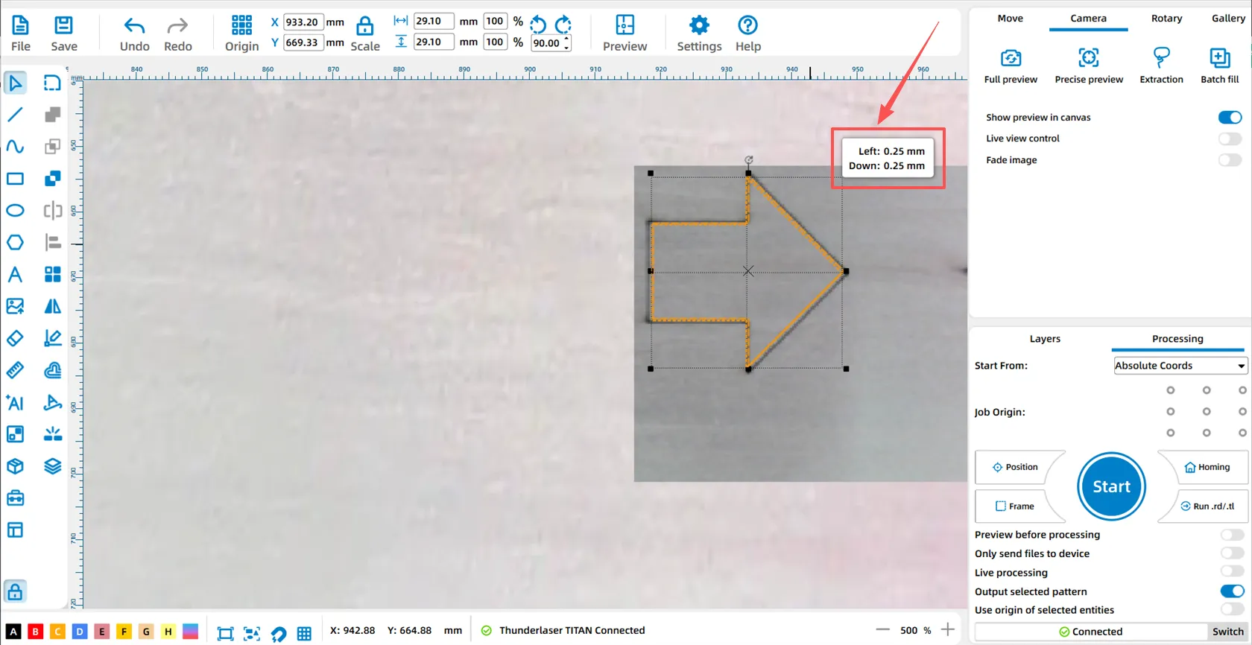1252x645 pixels.
Task: Enable Live view control toggle
Action: click(x=1230, y=139)
